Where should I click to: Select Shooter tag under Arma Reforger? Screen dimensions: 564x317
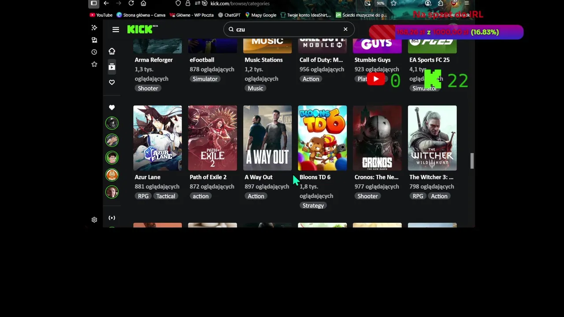[148, 88]
